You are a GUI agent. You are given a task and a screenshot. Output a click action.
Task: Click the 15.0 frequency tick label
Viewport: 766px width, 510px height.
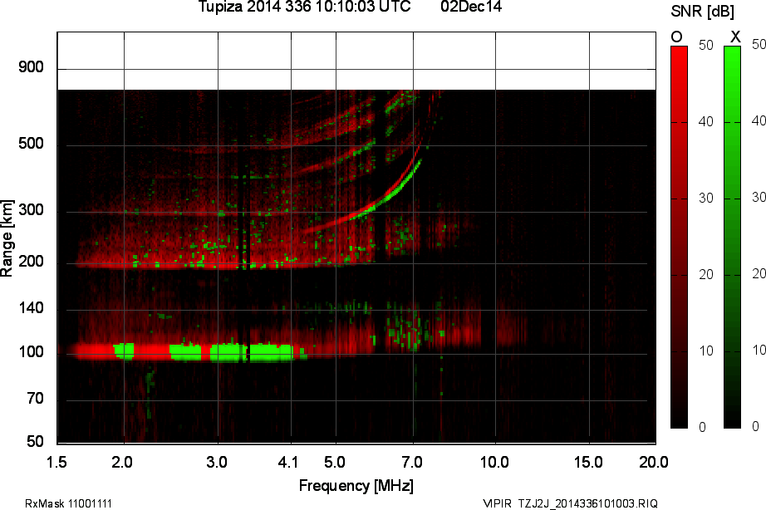pos(588,460)
